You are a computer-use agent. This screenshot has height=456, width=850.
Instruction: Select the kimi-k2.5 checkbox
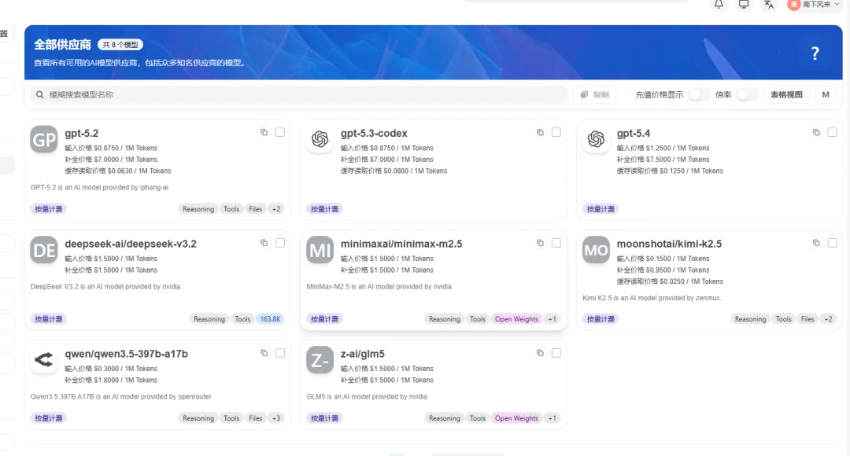[832, 243]
